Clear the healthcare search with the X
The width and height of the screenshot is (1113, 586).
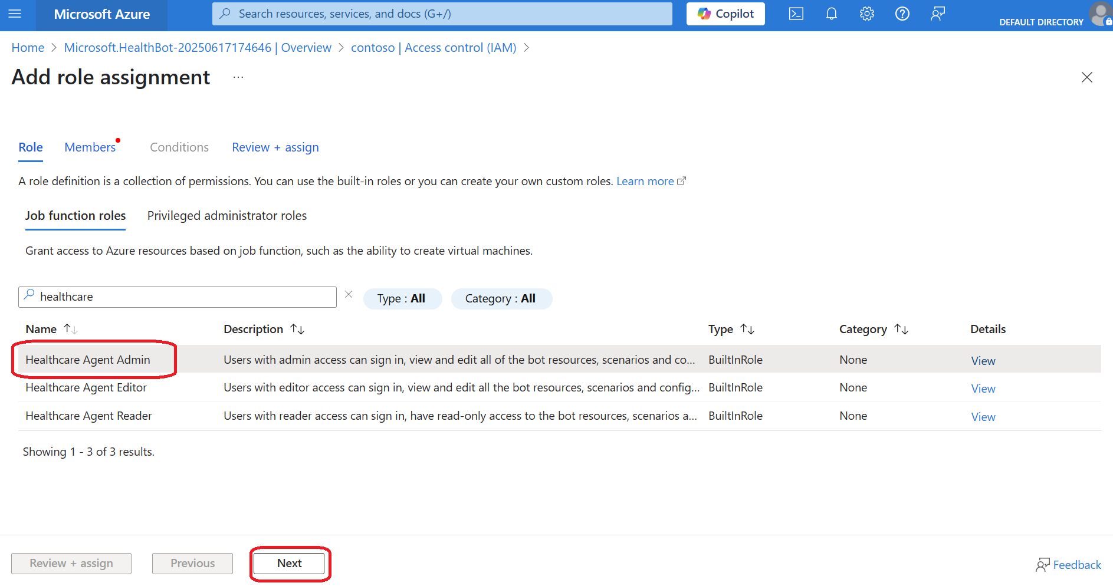(348, 294)
